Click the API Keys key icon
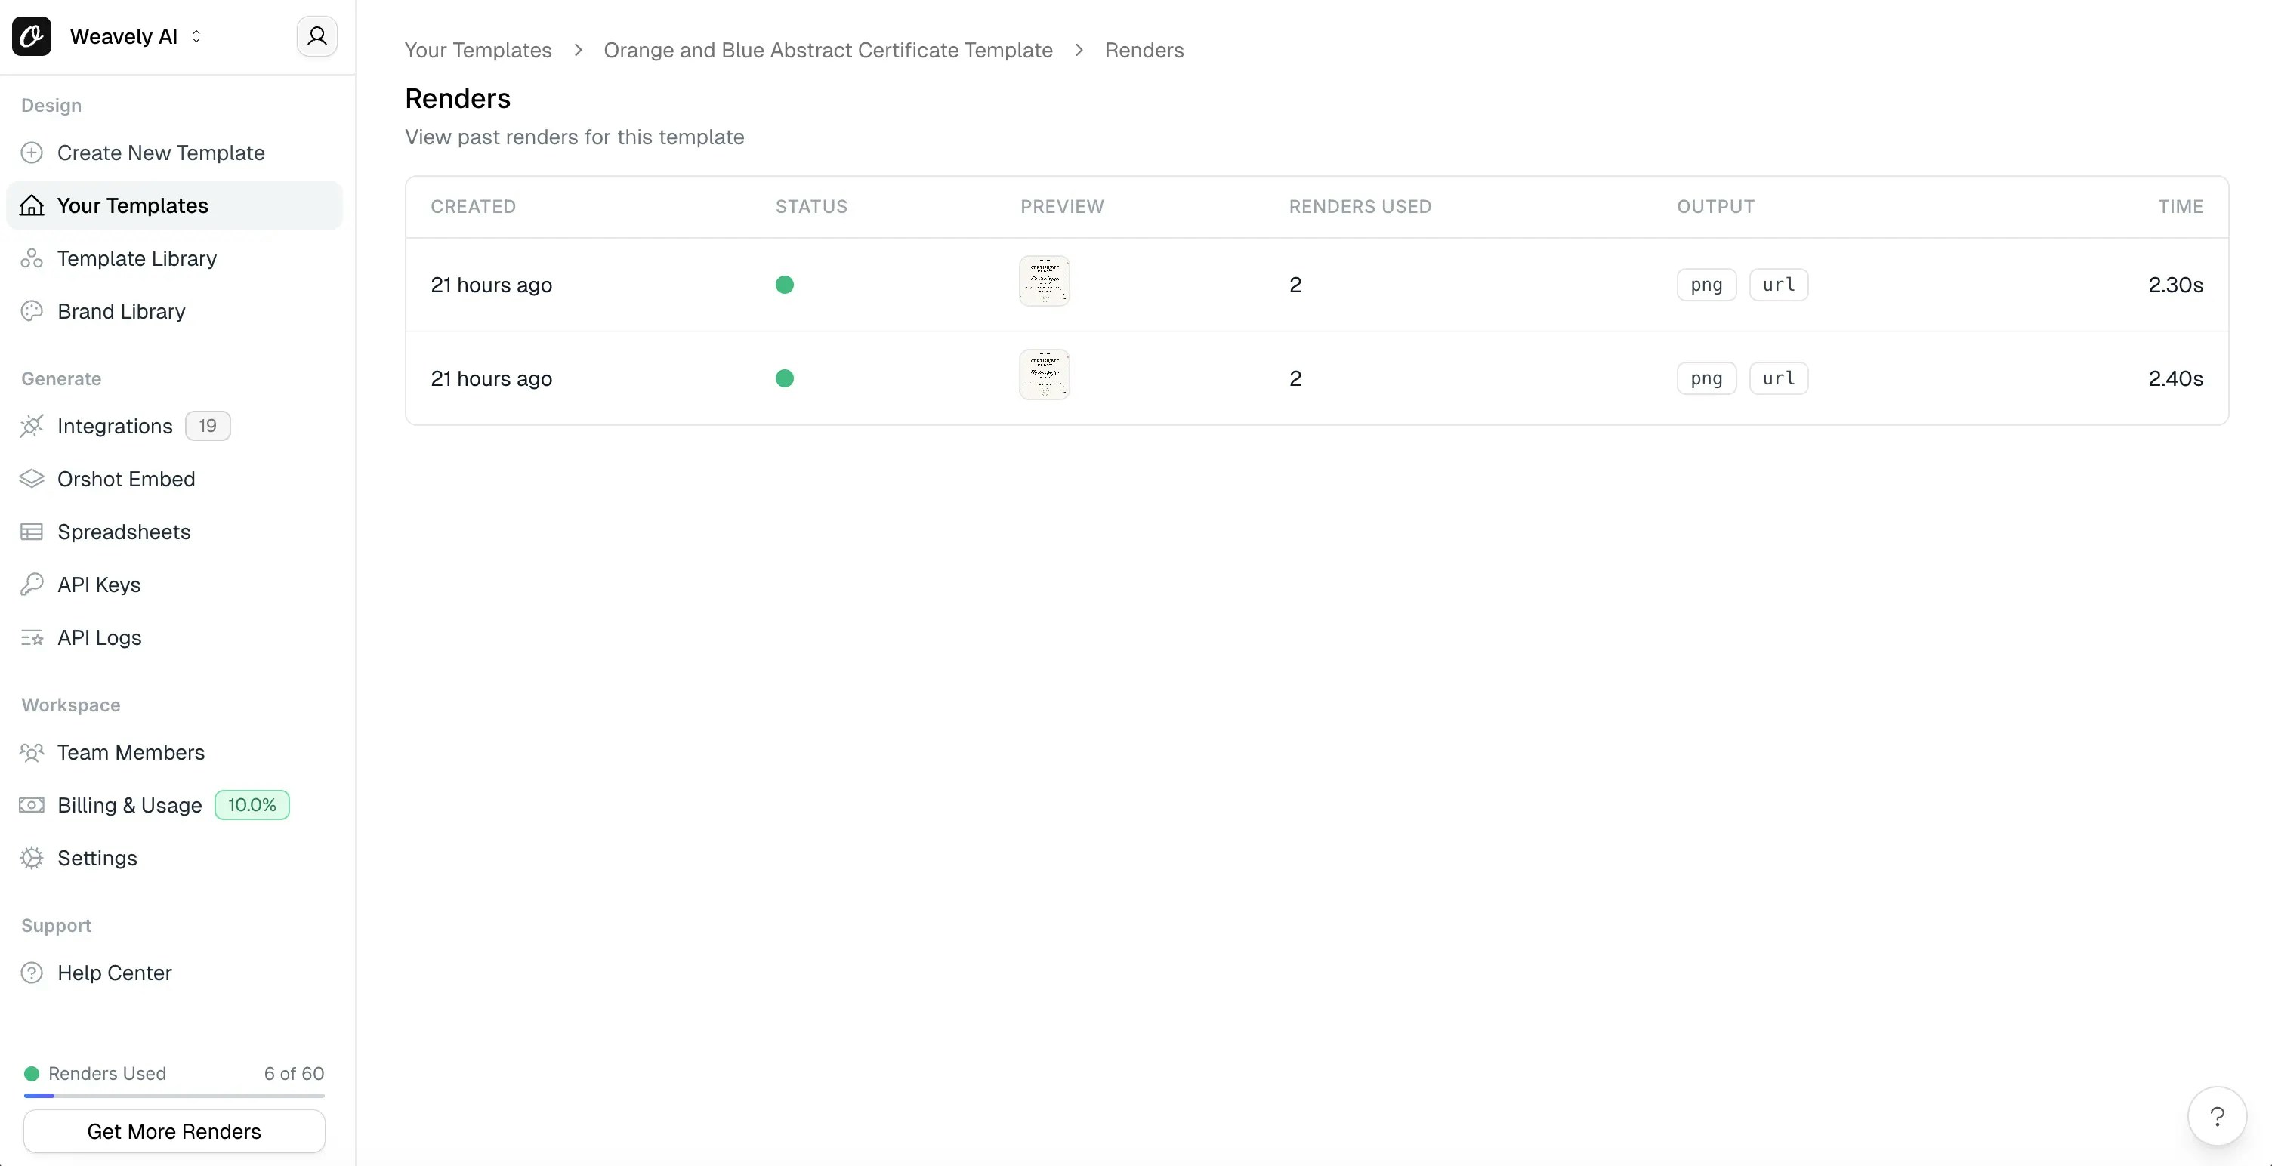 click(x=32, y=584)
